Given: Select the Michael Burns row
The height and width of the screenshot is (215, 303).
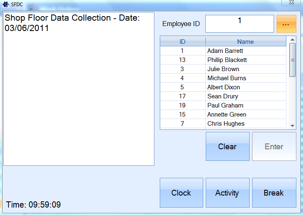Looking at the screenshot, I should [x=226, y=78].
